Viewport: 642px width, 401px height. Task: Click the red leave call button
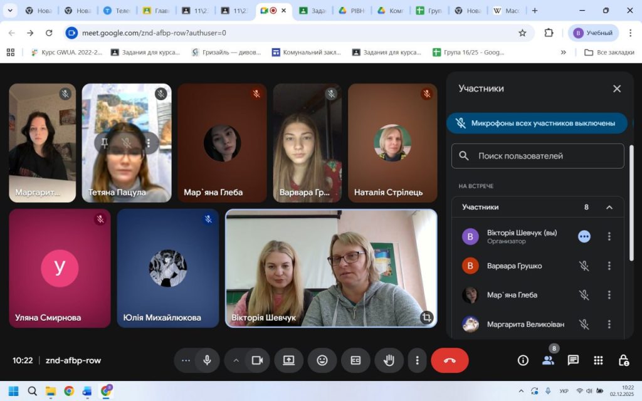tap(450, 360)
